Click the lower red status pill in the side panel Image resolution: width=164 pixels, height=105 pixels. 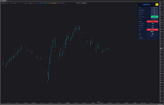coord(153,30)
